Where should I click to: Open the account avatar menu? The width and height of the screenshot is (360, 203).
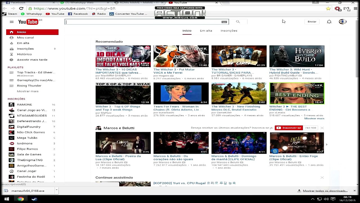(x=343, y=22)
